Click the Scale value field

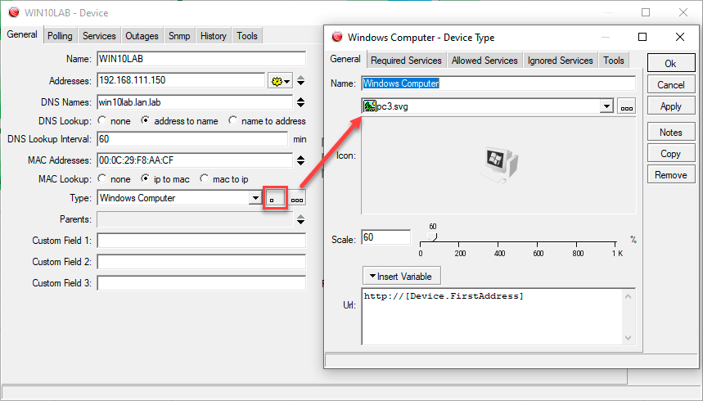coord(385,237)
